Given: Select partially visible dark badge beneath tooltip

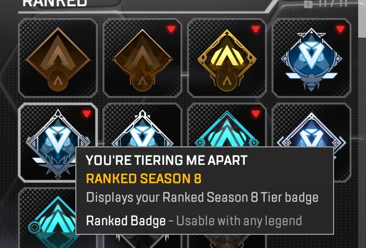Looking at the screenshot, I should (x=142, y=241).
